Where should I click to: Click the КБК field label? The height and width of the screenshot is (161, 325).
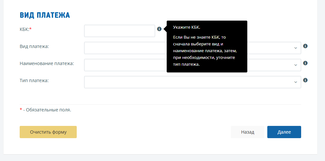(x=25, y=29)
